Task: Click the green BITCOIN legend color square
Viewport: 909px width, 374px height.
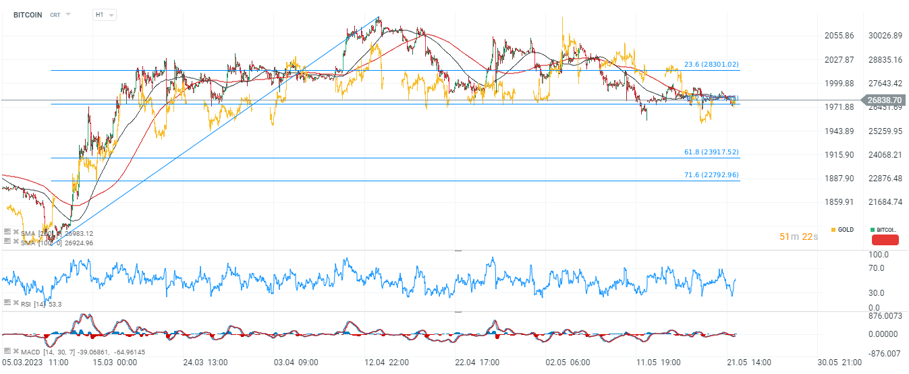Action: 873,230
